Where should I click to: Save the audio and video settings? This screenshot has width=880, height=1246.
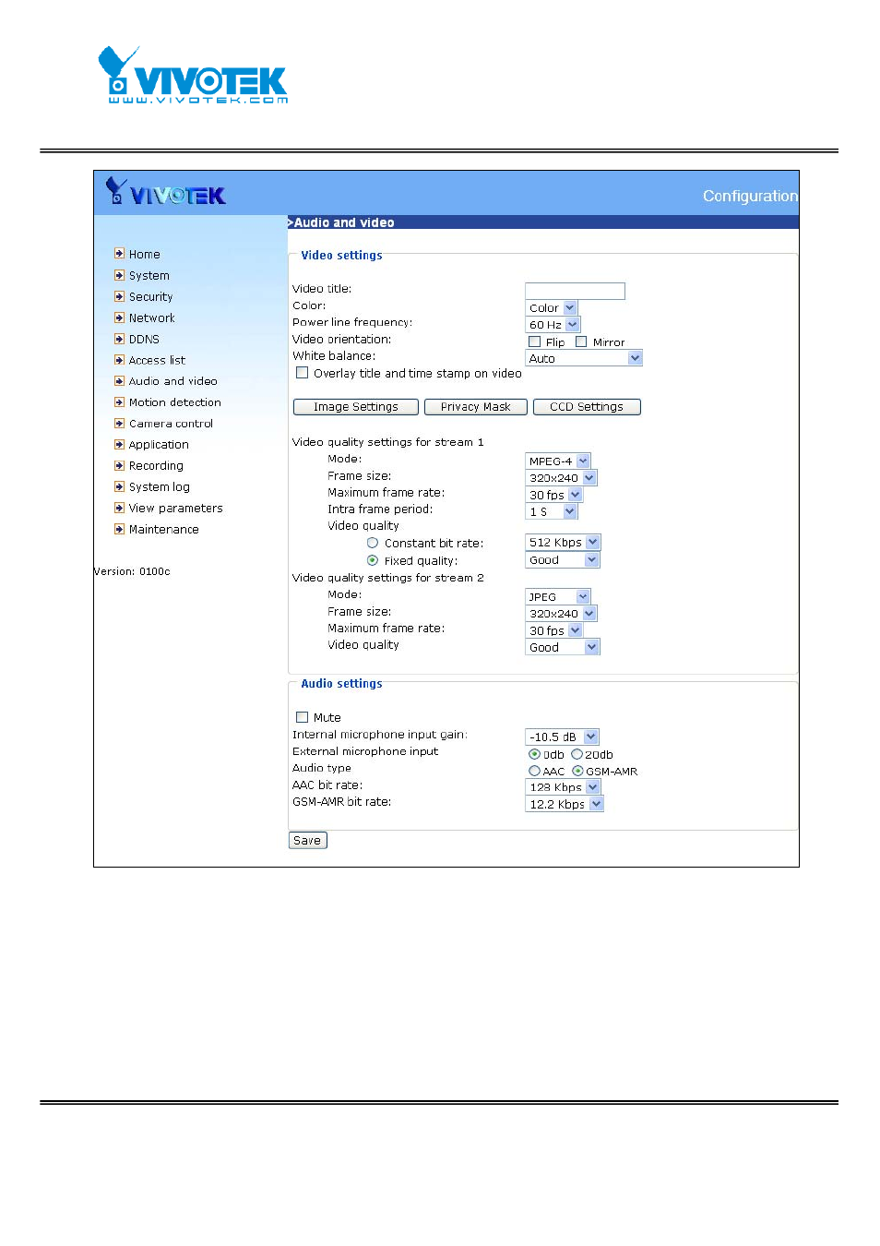tap(308, 841)
